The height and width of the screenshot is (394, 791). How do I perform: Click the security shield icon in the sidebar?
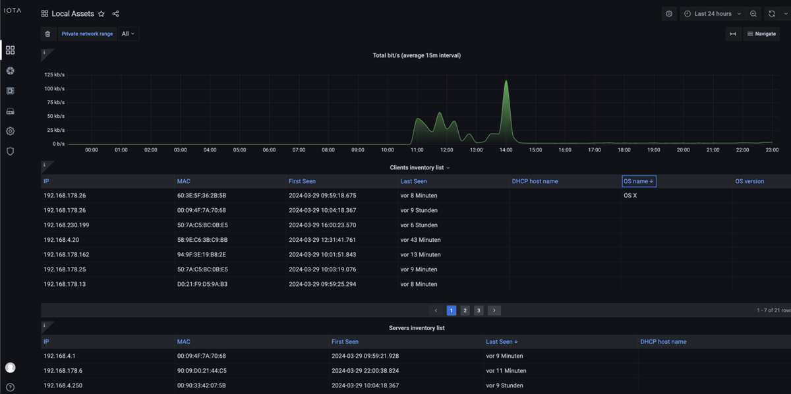[x=10, y=151]
